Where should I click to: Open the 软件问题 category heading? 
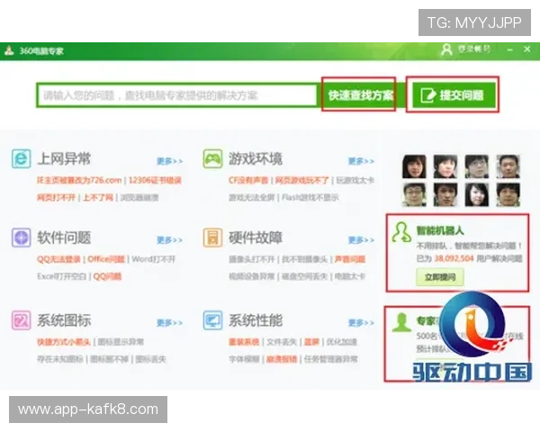[x=64, y=238]
